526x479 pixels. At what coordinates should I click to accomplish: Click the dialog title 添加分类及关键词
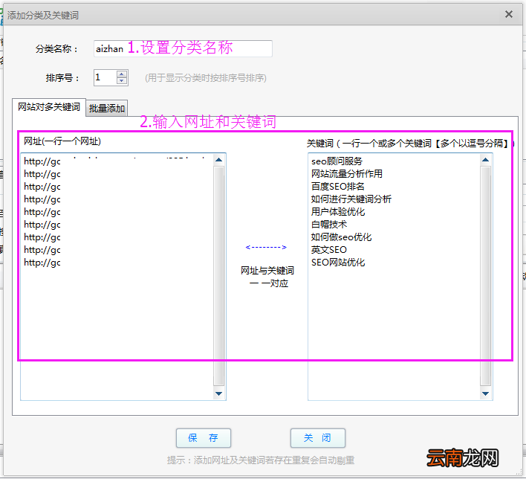tap(43, 15)
